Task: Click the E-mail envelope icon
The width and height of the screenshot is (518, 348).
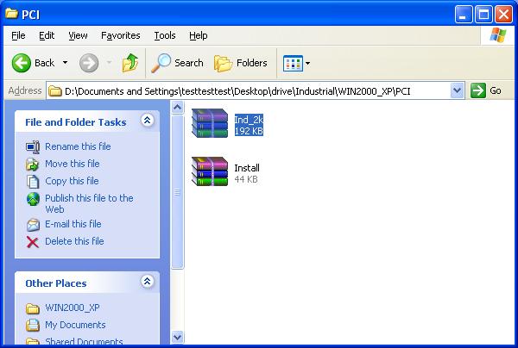Action: pyautogui.click(x=33, y=225)
